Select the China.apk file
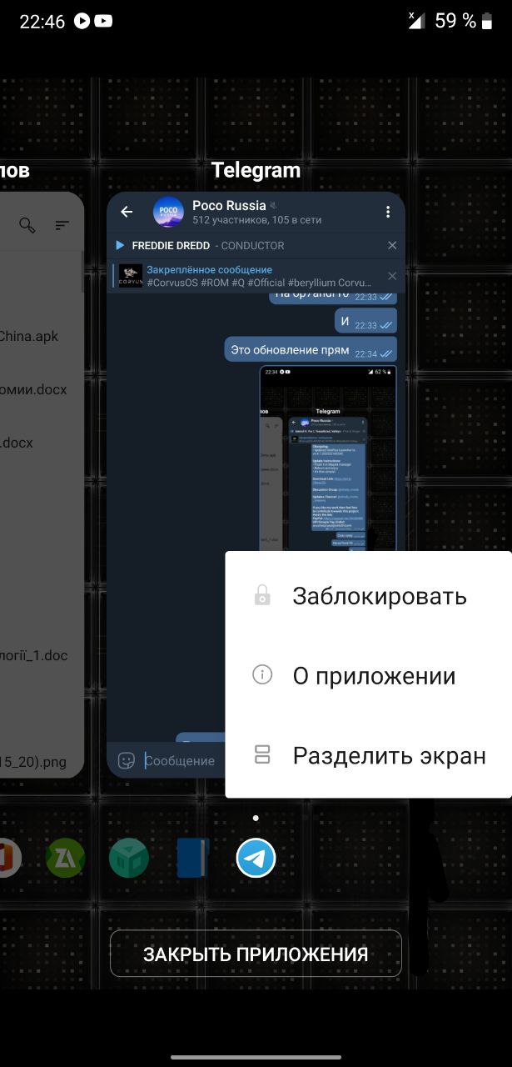Image resolution: width=512 pixels, height=1067 pixels. [x=29, y=336]
